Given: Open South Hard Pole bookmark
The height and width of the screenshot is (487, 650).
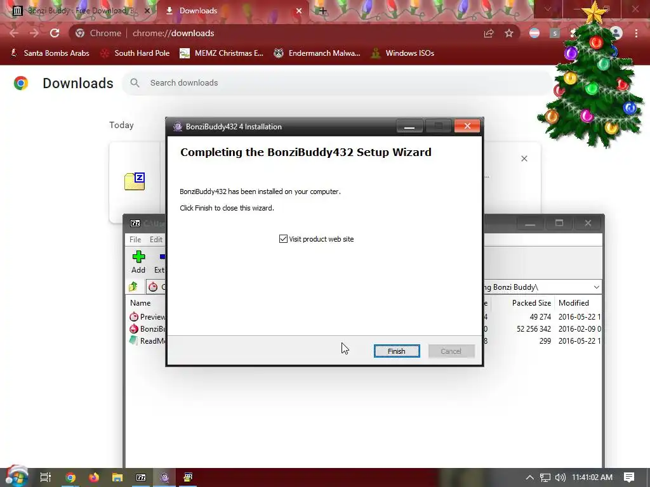Looking at the screenshot, I should click(135, 53).
